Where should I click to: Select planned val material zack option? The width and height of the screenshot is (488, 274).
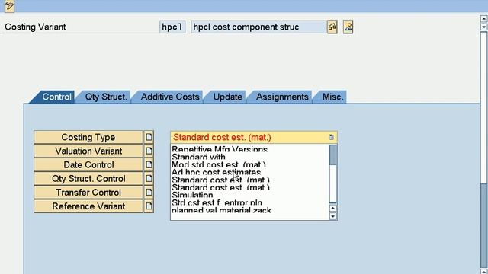tap(221, 210)
